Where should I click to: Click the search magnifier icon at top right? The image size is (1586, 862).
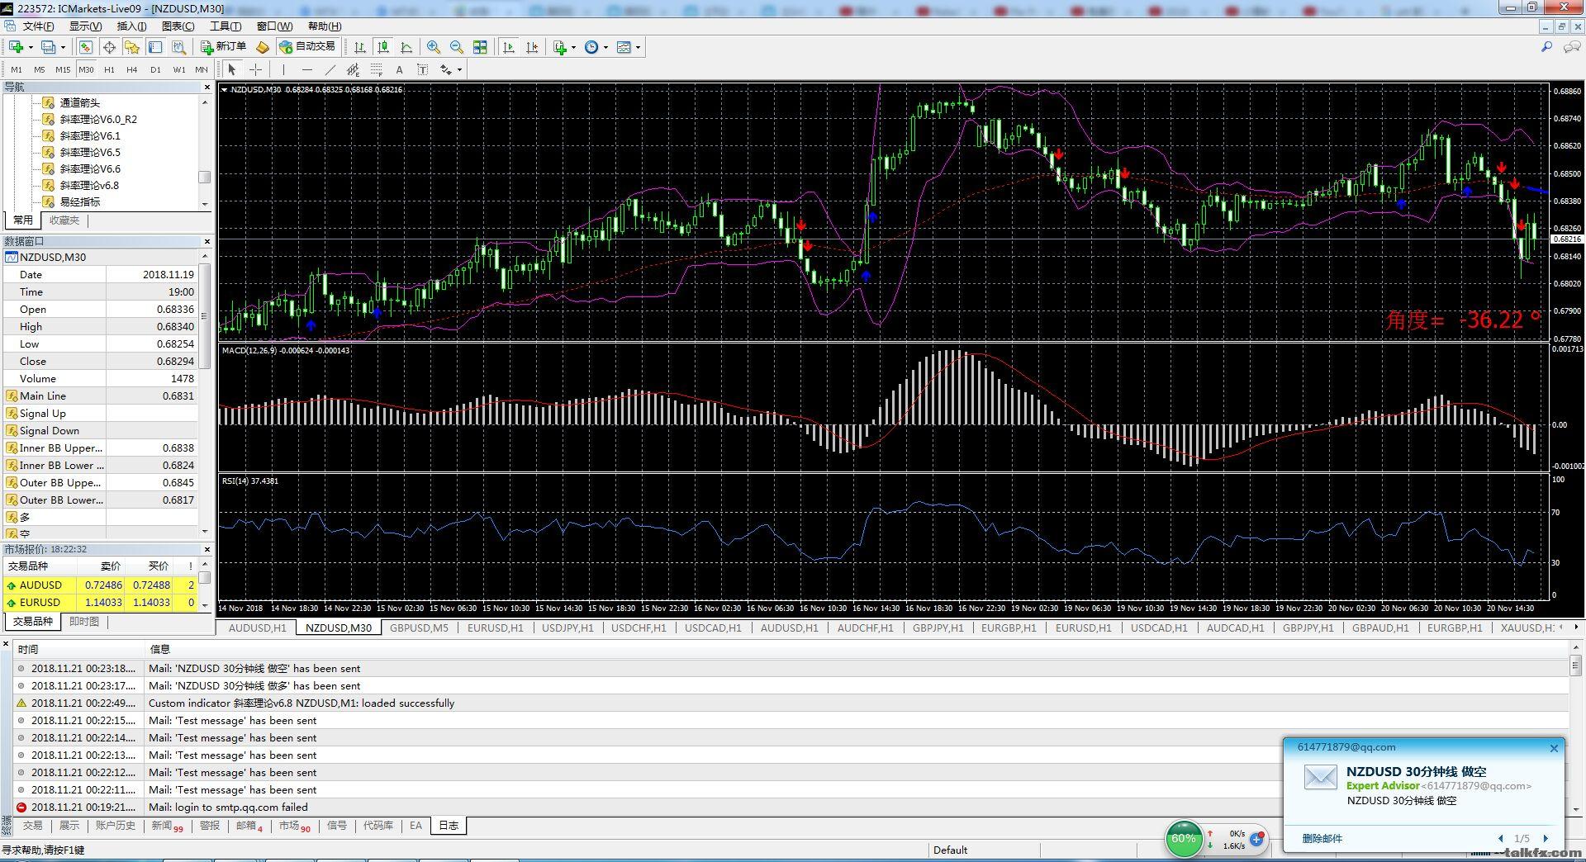click(1546, 47)
